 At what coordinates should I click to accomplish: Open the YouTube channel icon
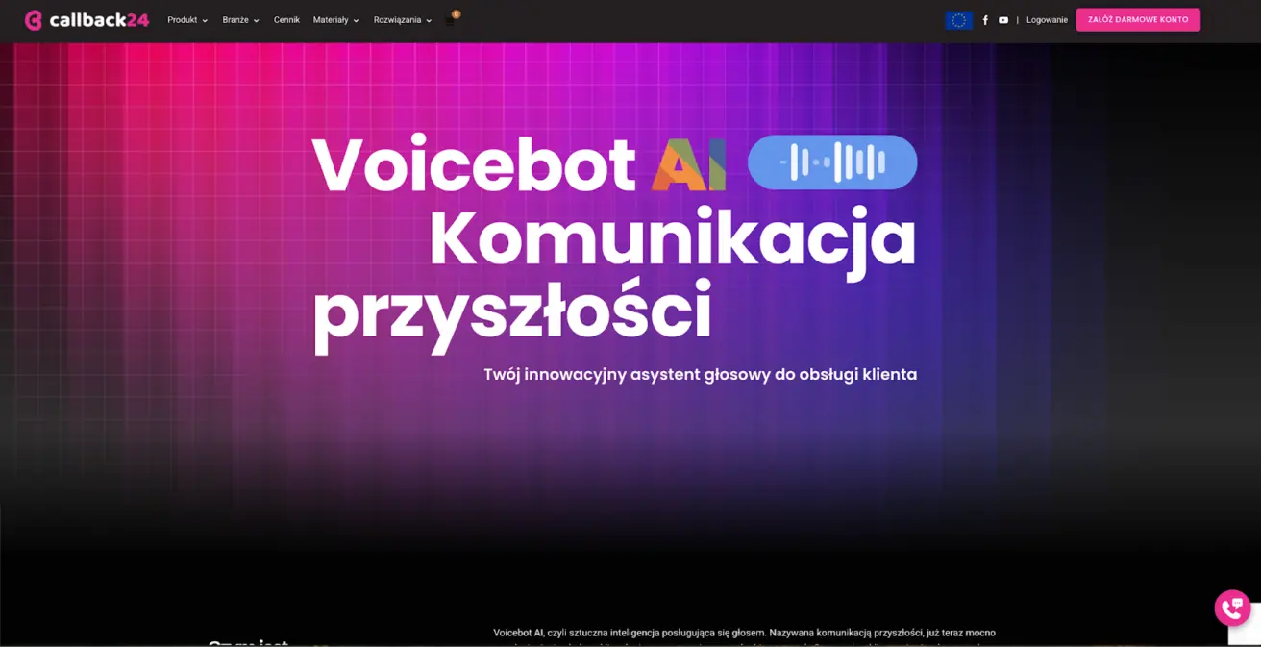(x=1003, y=20)
